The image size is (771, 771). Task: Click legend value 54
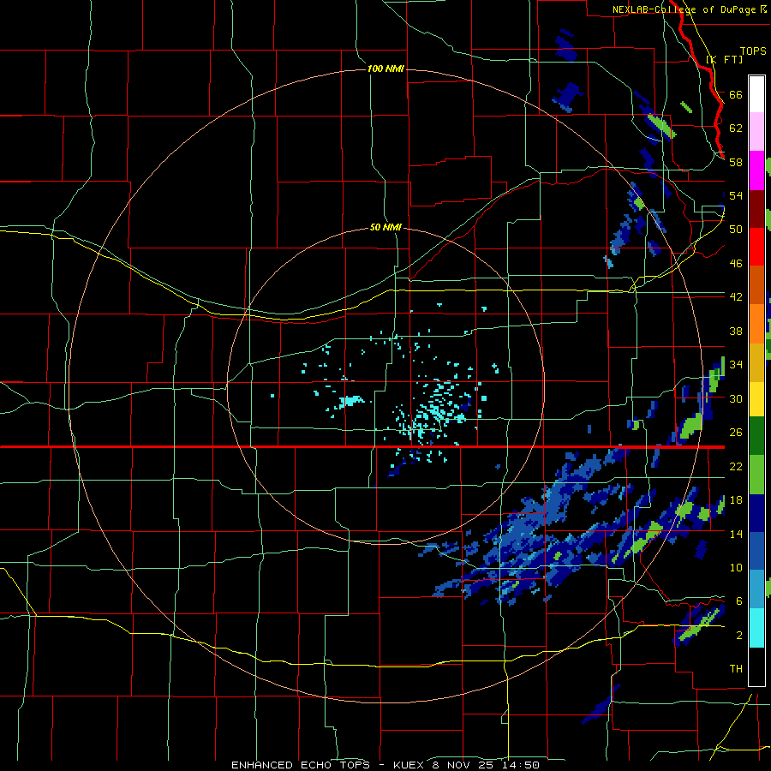click(x=736, y=196)
